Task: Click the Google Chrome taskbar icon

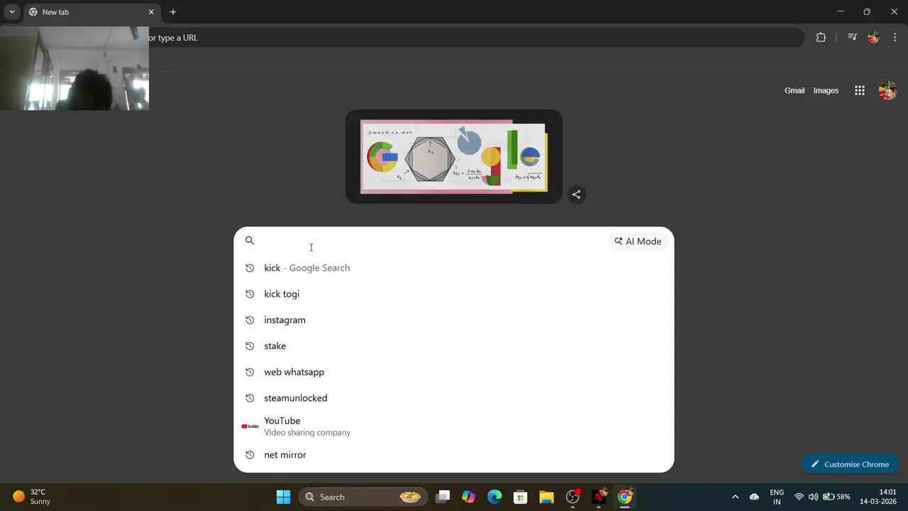Action: coord(625,497)
